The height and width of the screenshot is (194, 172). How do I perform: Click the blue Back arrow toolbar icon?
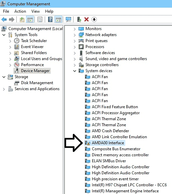pos(4,19)
